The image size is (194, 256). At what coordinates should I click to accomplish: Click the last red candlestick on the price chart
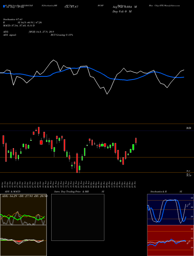point(136,141)
